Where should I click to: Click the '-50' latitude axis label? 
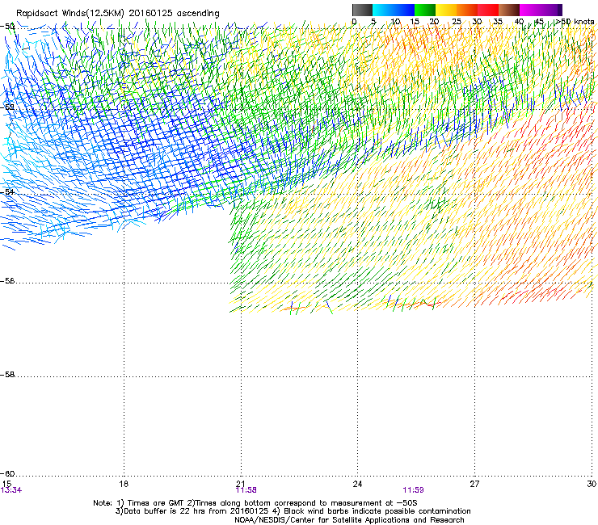point(7,27)
